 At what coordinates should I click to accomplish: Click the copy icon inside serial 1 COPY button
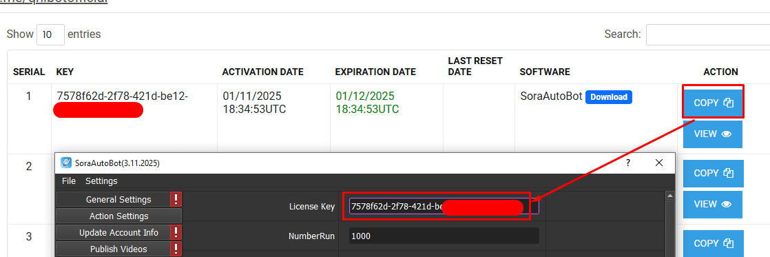(728, 103)
